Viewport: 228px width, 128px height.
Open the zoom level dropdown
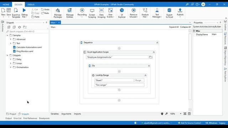click(181, 114)
